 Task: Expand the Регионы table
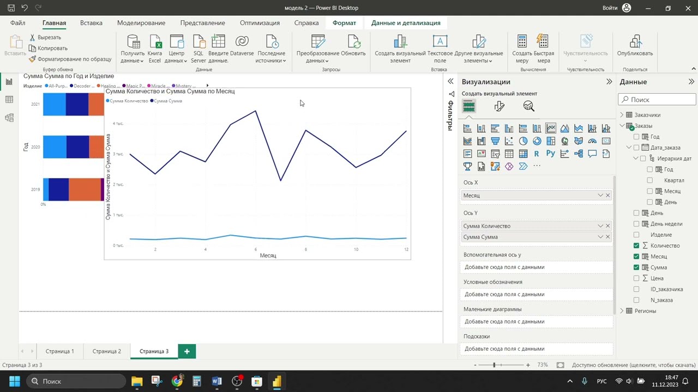[x=622, y=311]
